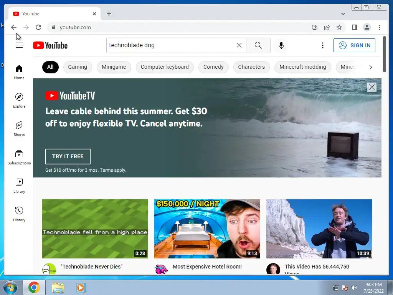The height and width of the screenshot is (295, 393).
Task: Go to Home in the sidebar
Action: pos(19,72)
